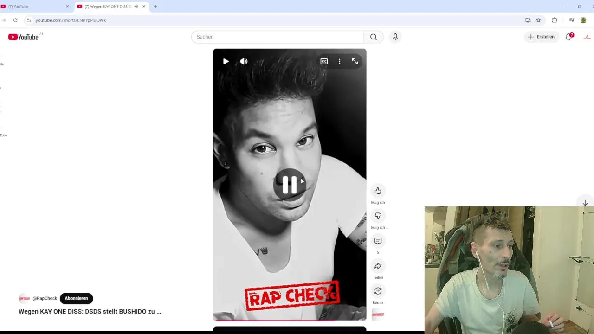Toggle closed captions on the Short
This screenshot has height=334, width=594.
tap(324, 61)
